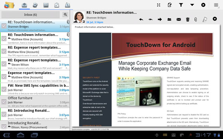The height and width of the screenshot is (139, 223).
Task: Switch to the Tasks tab
Action: [x=56, y=5]
